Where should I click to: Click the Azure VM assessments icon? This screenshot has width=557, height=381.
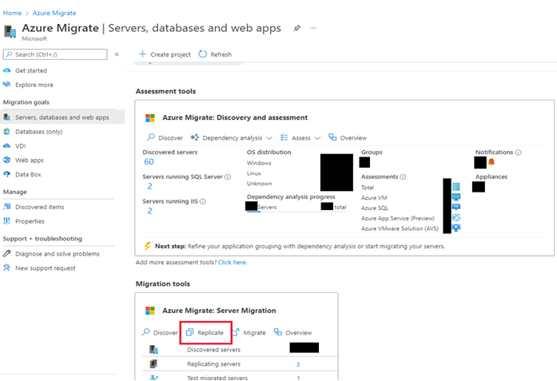456,197
